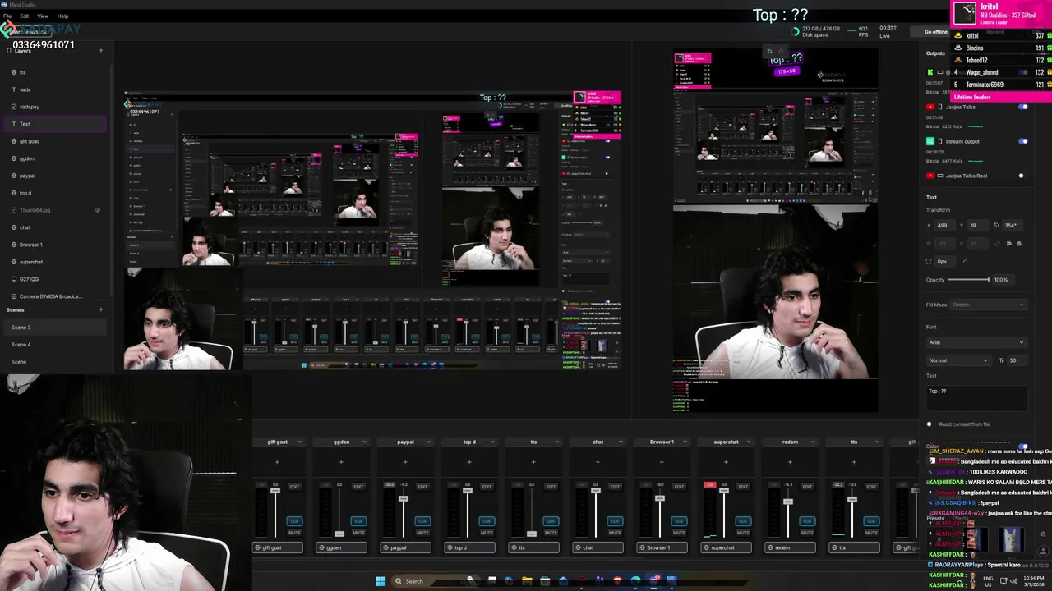Screen dimensions: 1052x591
Task: Toggle the Janjua Talks output switch
Action: [x=1023, y=107]
